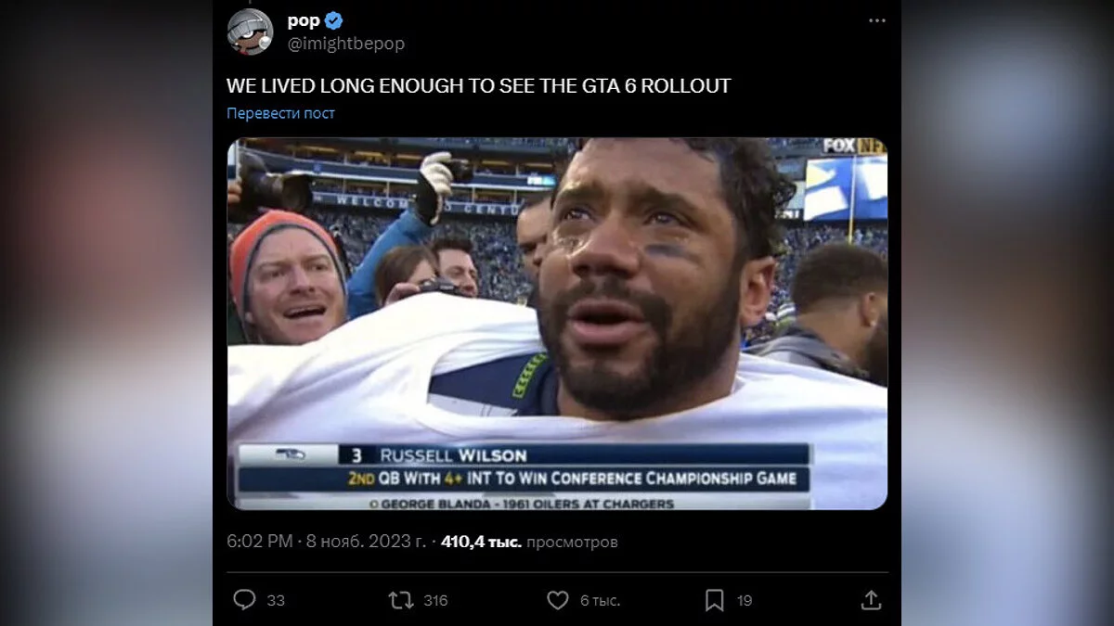Viewport: 1114px width, 626px height.
Task: Bookmark the post with bookmark icon
Action: point(714,600)
